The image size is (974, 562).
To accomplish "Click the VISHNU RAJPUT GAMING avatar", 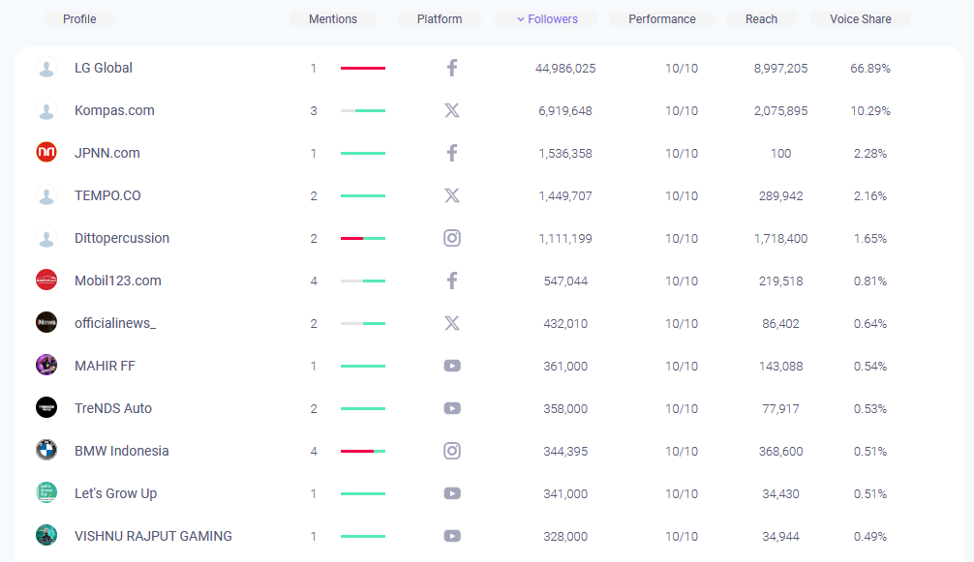I will [46, 535].
